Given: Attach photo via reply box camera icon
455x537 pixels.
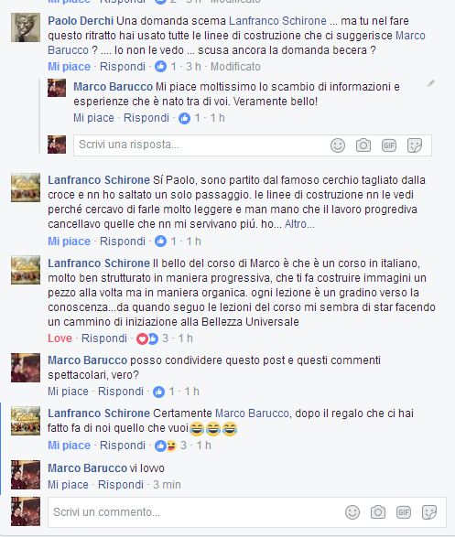Looking at the screenshot, I should (363, 145).
